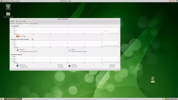Open the Places panel menu
Screen dimensions: 178x100
coord(13,1)
